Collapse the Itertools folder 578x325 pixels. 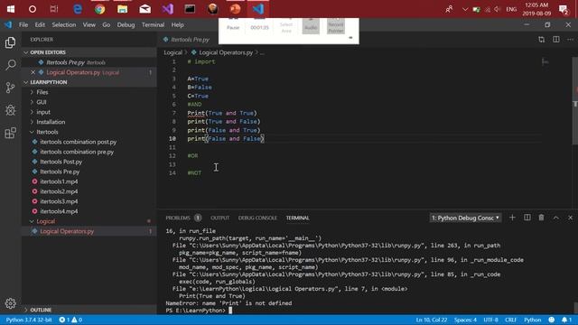coord(47,132)
